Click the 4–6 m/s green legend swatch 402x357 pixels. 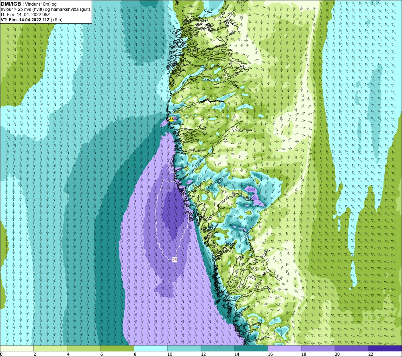[84, 348]
